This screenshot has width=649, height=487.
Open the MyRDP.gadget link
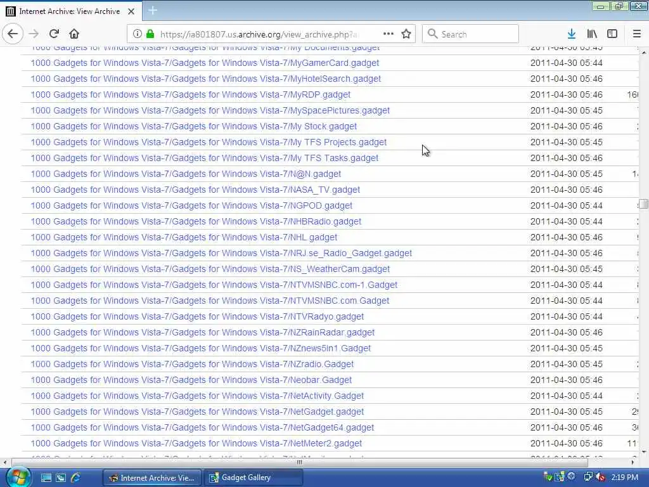pos(190,94)
